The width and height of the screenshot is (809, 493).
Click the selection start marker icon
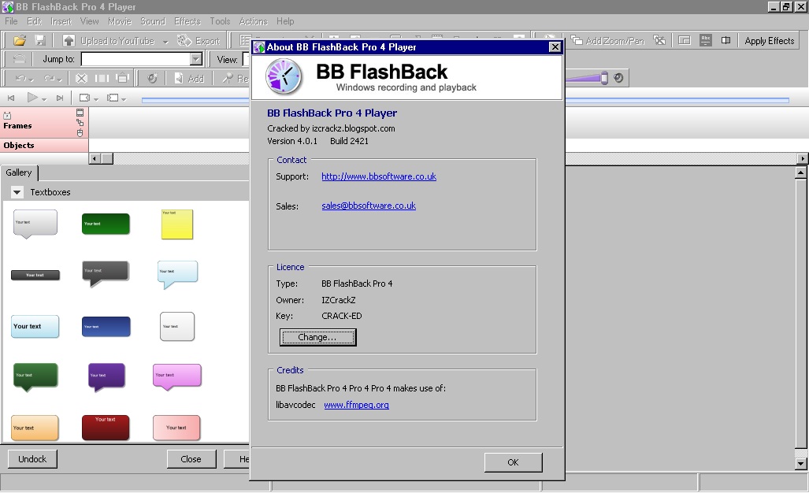(84, 98)
